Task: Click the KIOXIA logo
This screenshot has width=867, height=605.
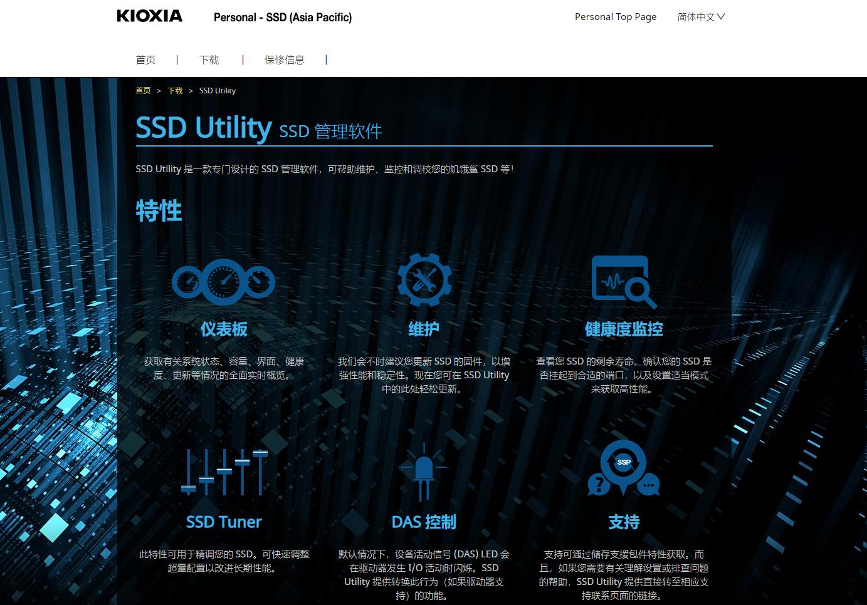Action: tap(149, 16)
